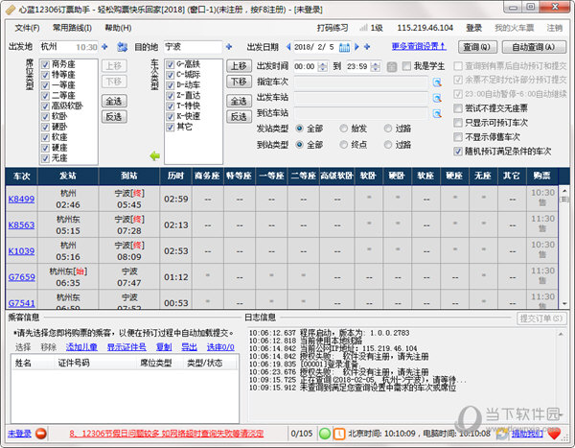Click 反选 button for train types
The width and height of the screenshot is (575, 448).
pyautogui.click(x=239, y=117)
